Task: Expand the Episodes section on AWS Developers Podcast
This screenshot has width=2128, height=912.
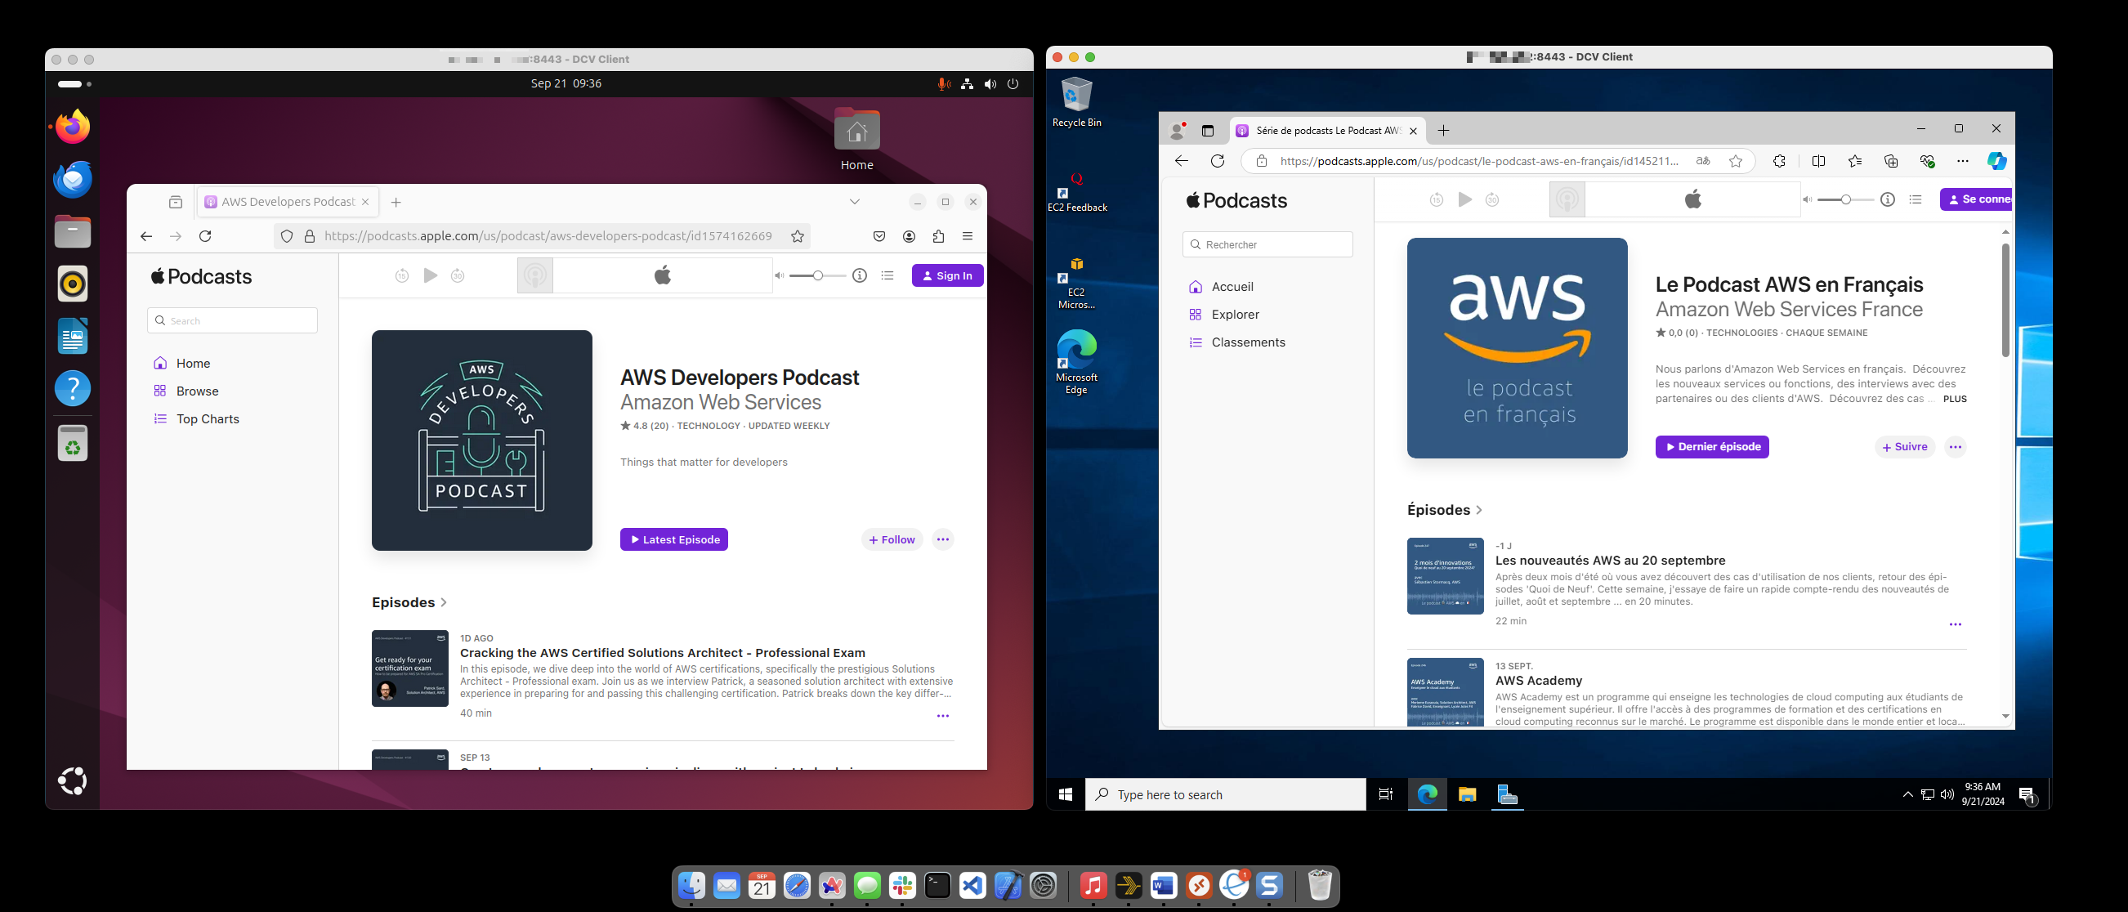Action: click(x=443, y=602)
